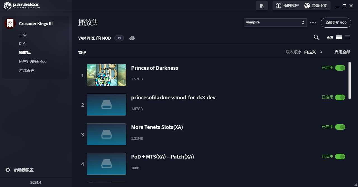
Task: Click the PoD + MTS(XA) – Patch(XA) title
Action: (x=162, y=157)
